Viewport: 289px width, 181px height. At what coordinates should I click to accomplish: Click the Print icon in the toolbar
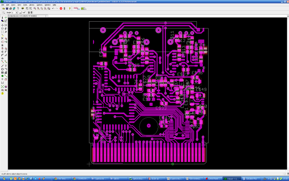[x=11, y=8]
